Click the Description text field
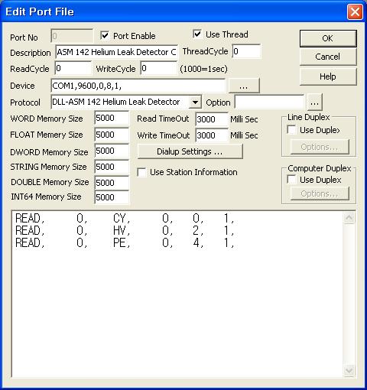 coord(116,52)
